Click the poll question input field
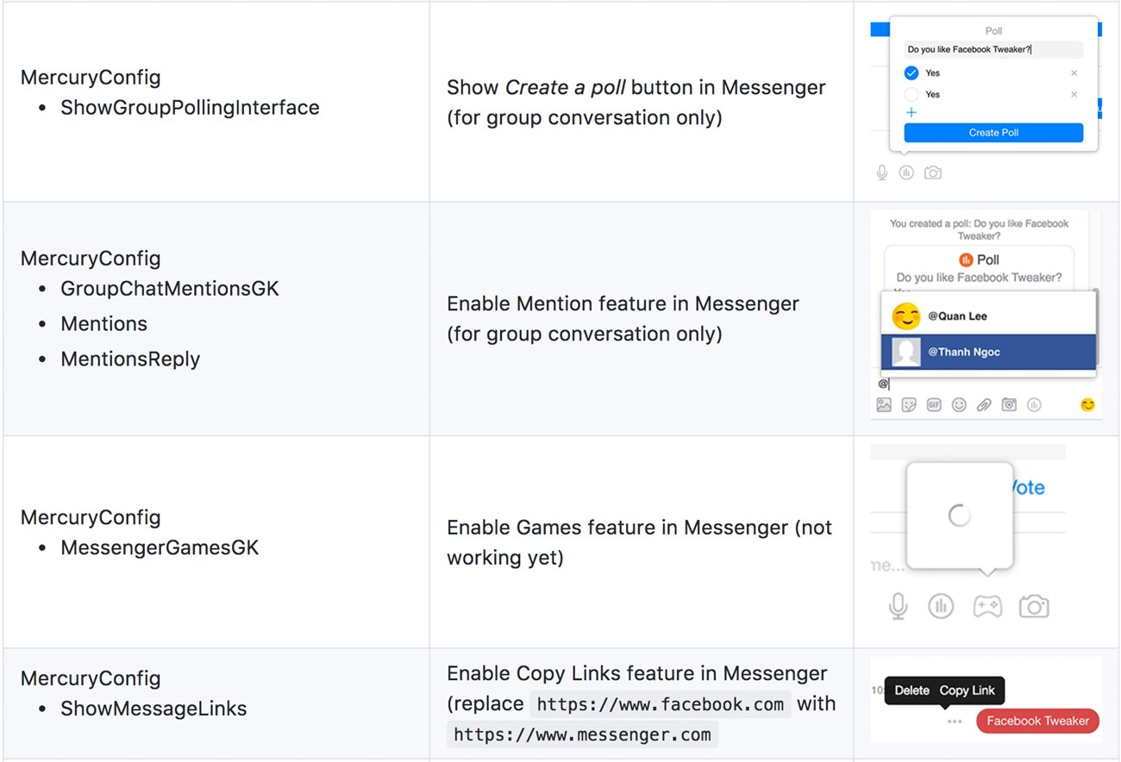The height and width of the screenshot is (762, 1121). [x=993, y=49]
